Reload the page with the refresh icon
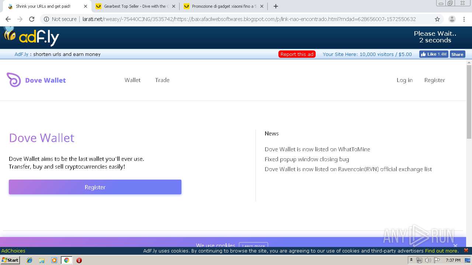Image resolution: width=472 pixels, height=265 pixels. coord(32,19)
